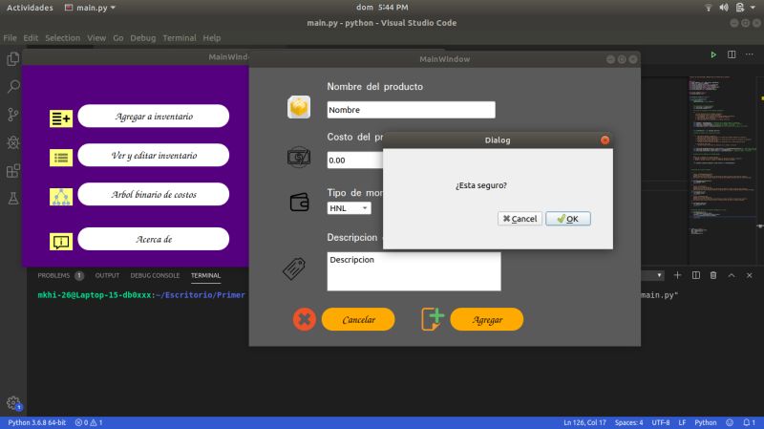Click the money bill icon near Costo
Screen dimensions: 764x429
[299, 157]
